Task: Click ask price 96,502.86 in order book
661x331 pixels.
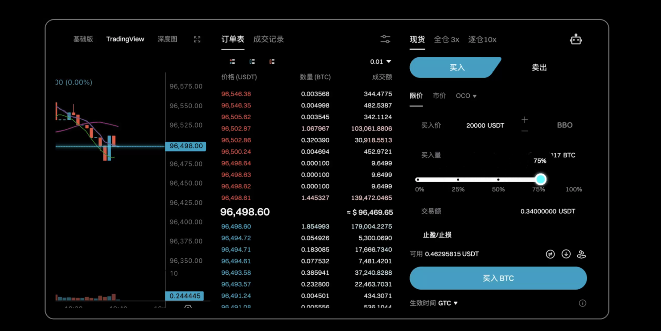Action: (236, 140)
